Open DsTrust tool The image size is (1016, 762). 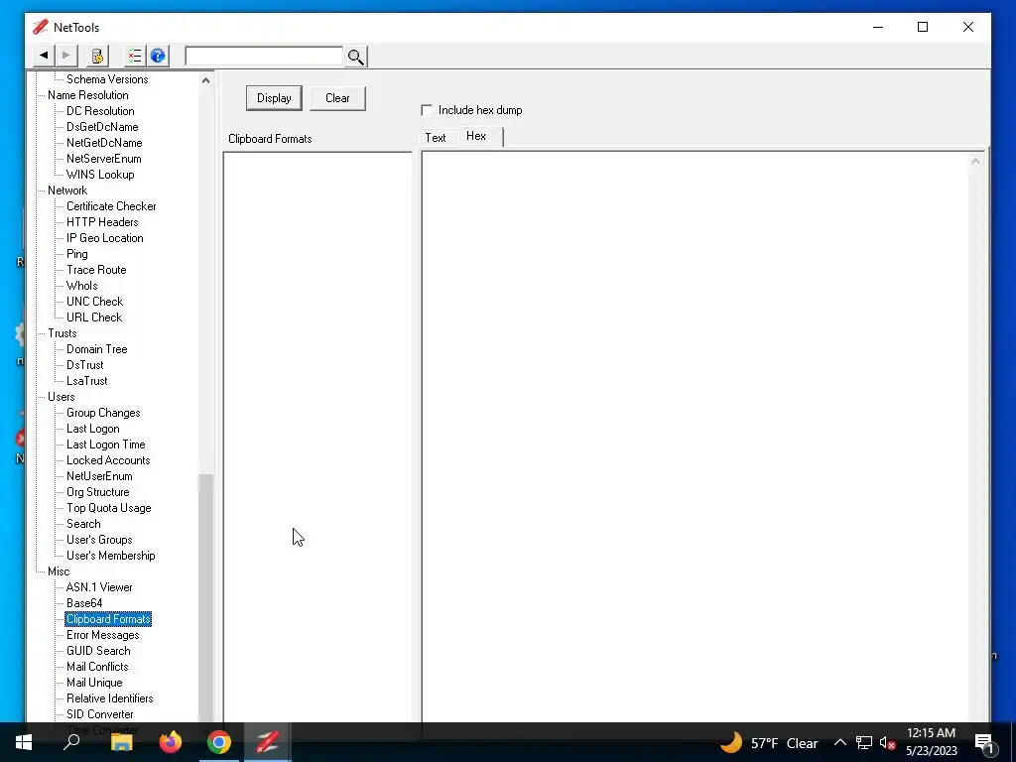(85, 365)
